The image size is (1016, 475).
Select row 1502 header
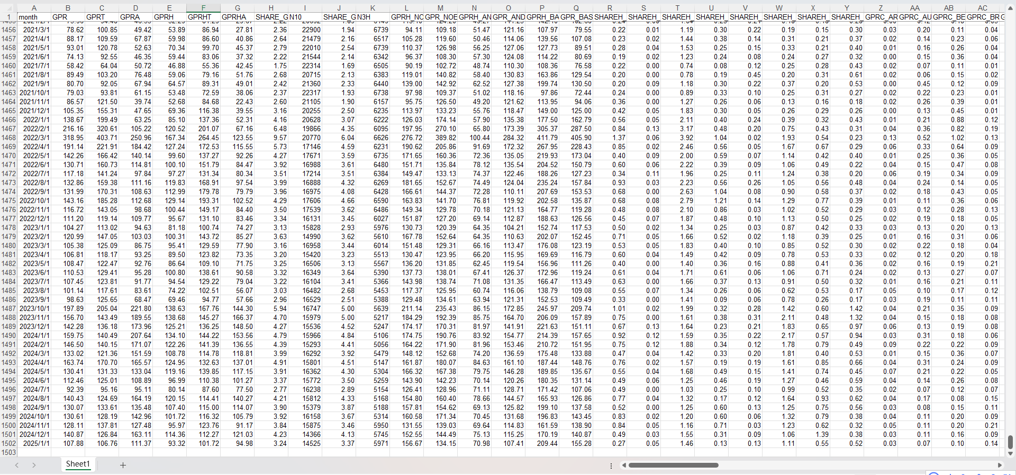click(x=8, y=443)
